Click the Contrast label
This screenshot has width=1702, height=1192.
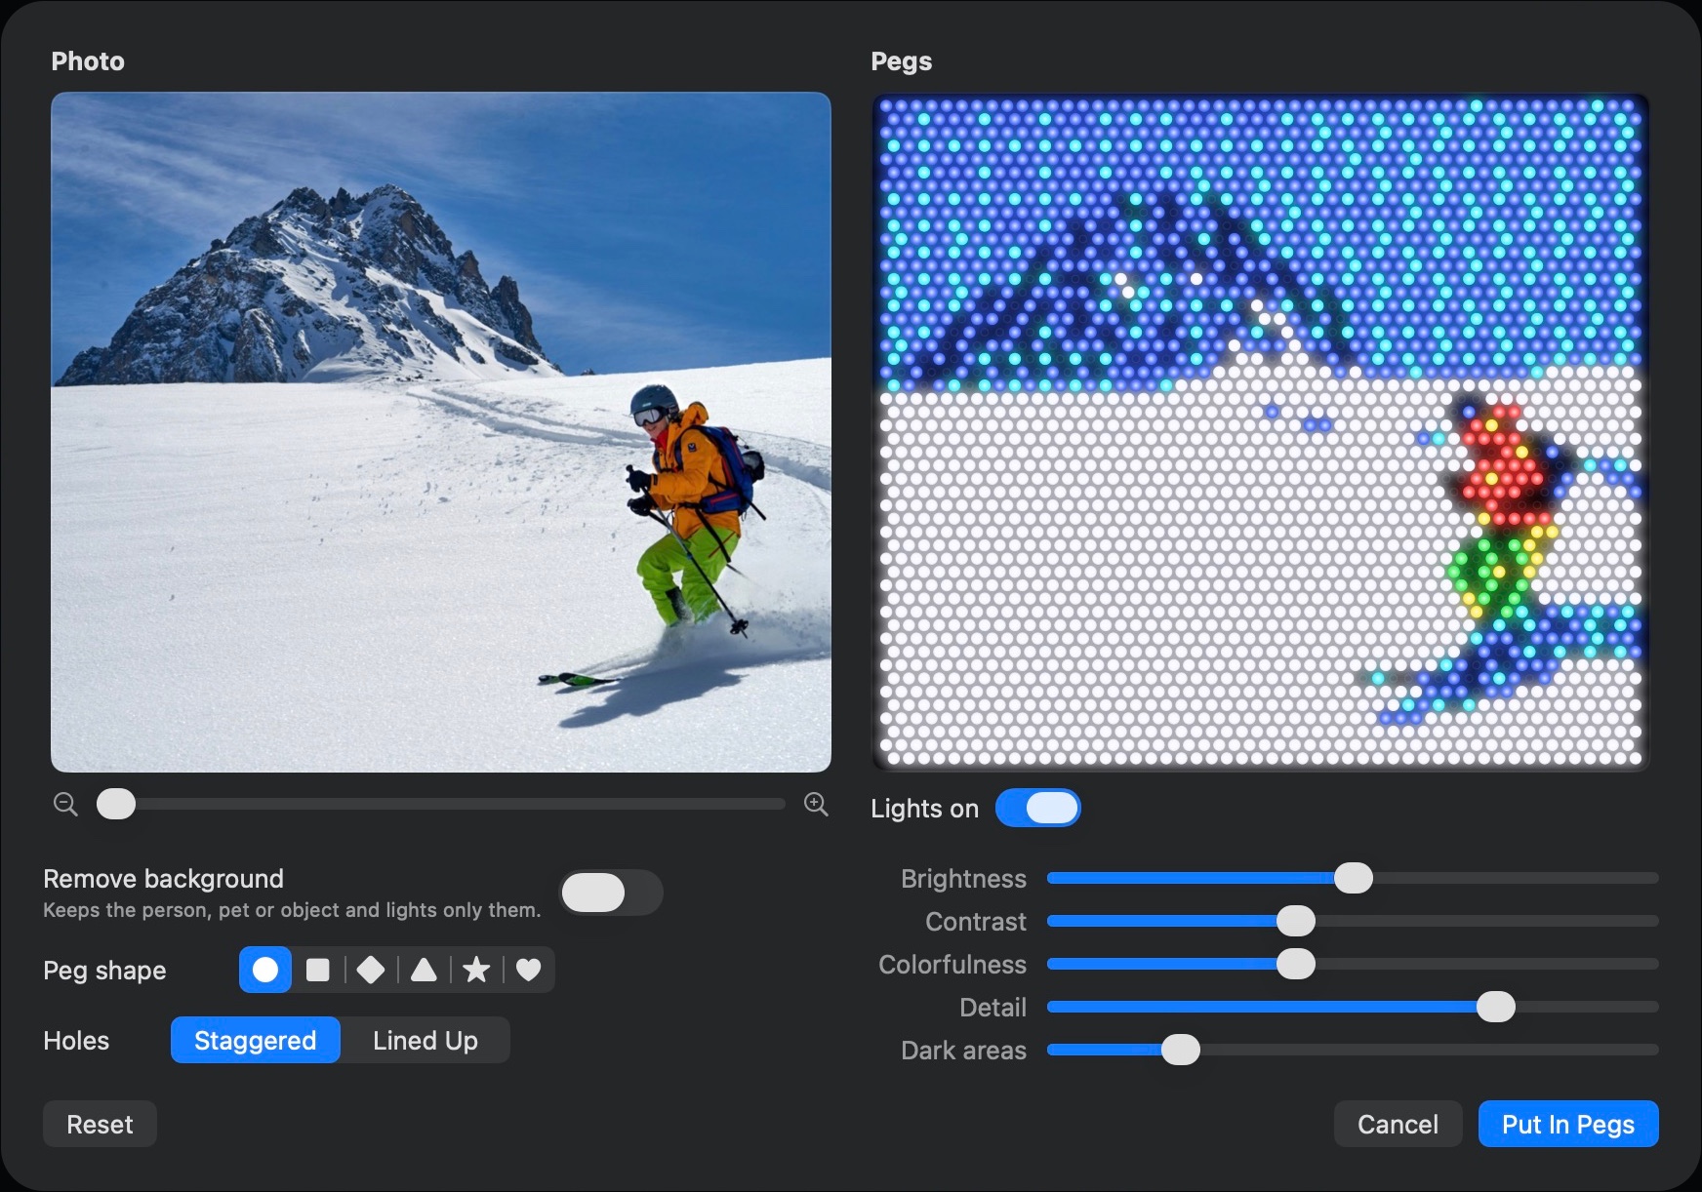click(x=976, y=922)
